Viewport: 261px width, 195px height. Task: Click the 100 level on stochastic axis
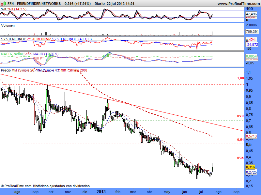[249, 9]
